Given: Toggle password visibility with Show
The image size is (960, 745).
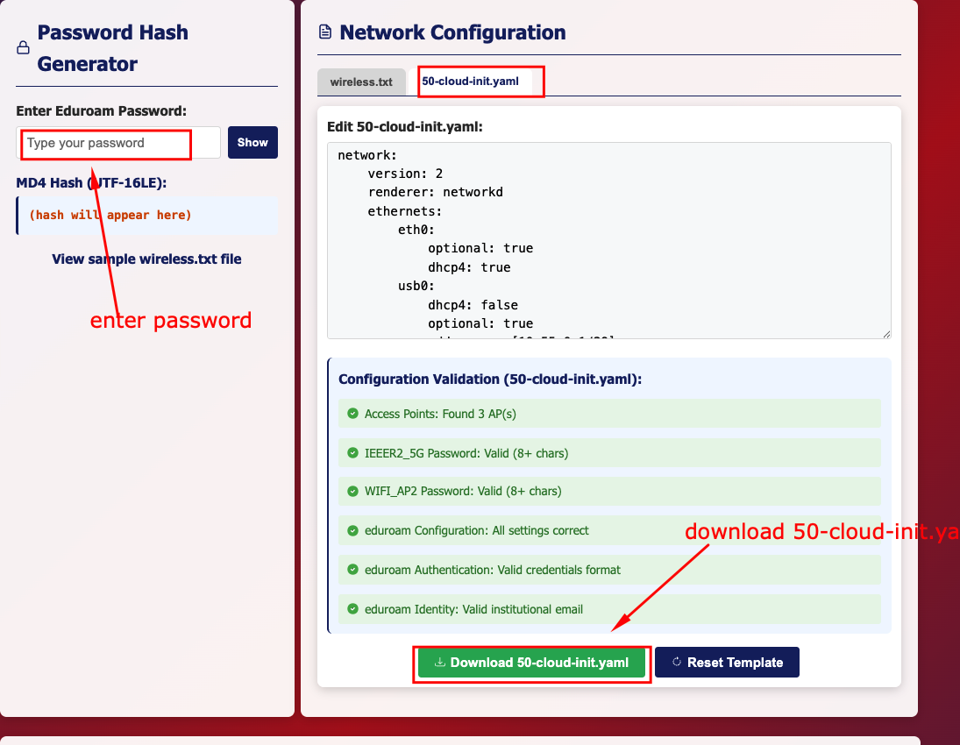Looking at the screenshot, I should 252,143.
